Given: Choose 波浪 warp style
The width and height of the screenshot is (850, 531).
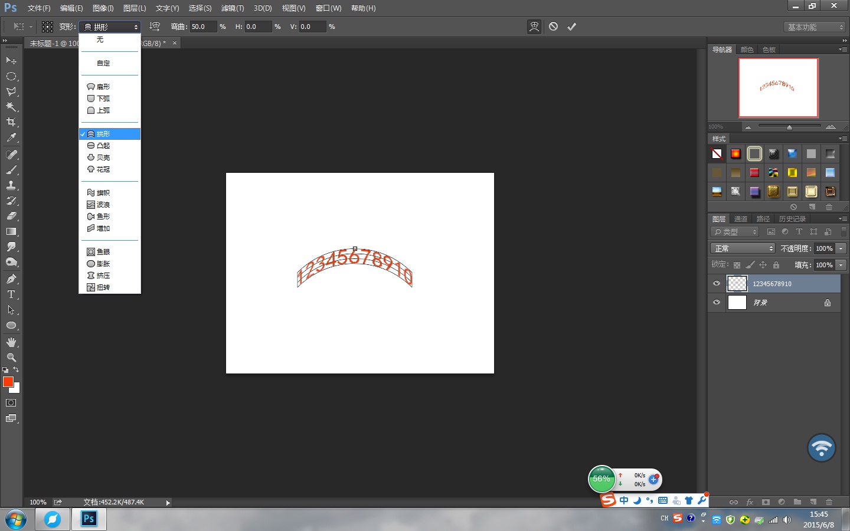Looking at the screenshot, I should 110,205.
